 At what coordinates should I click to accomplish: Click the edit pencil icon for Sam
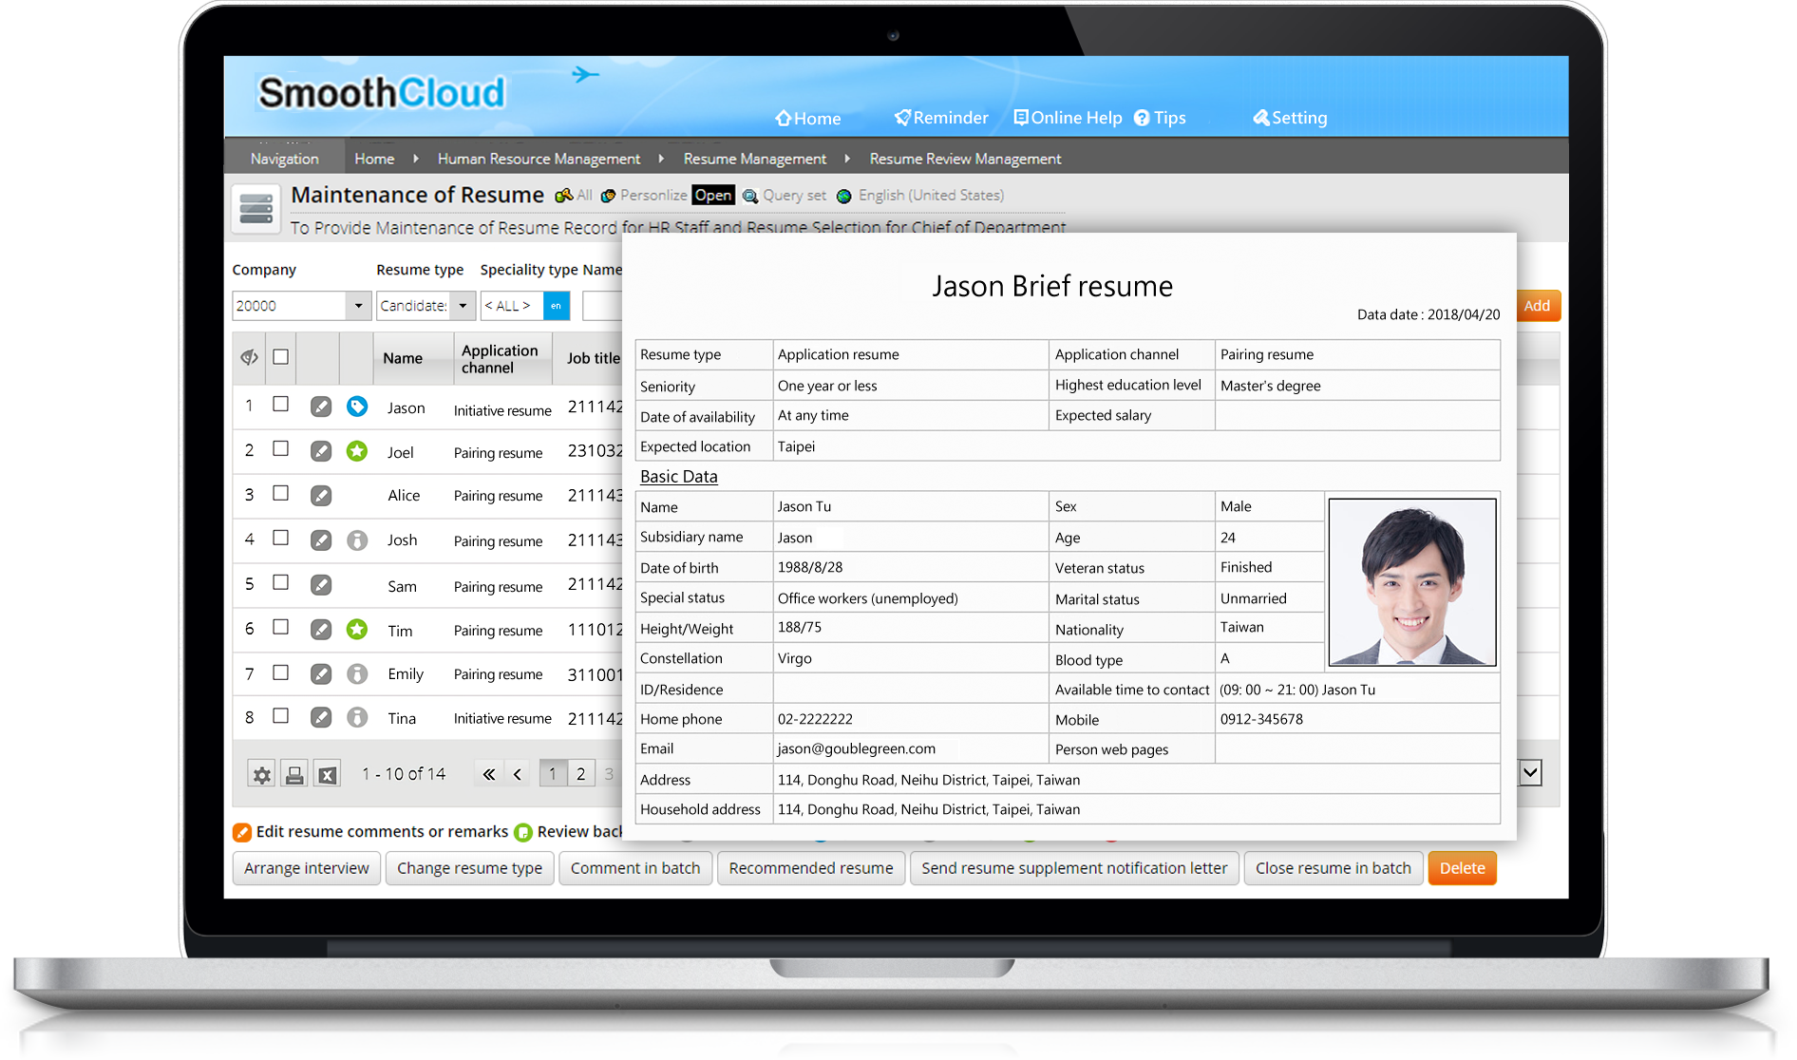point(321,585)
